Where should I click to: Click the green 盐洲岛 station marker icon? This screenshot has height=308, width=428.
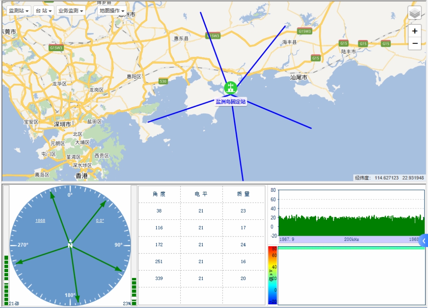coord(230,87)
